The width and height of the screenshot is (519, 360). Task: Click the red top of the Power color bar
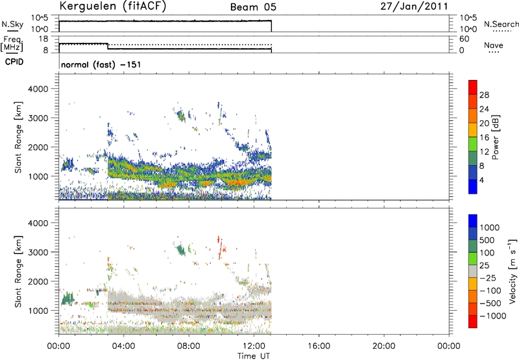click(473, 86)
